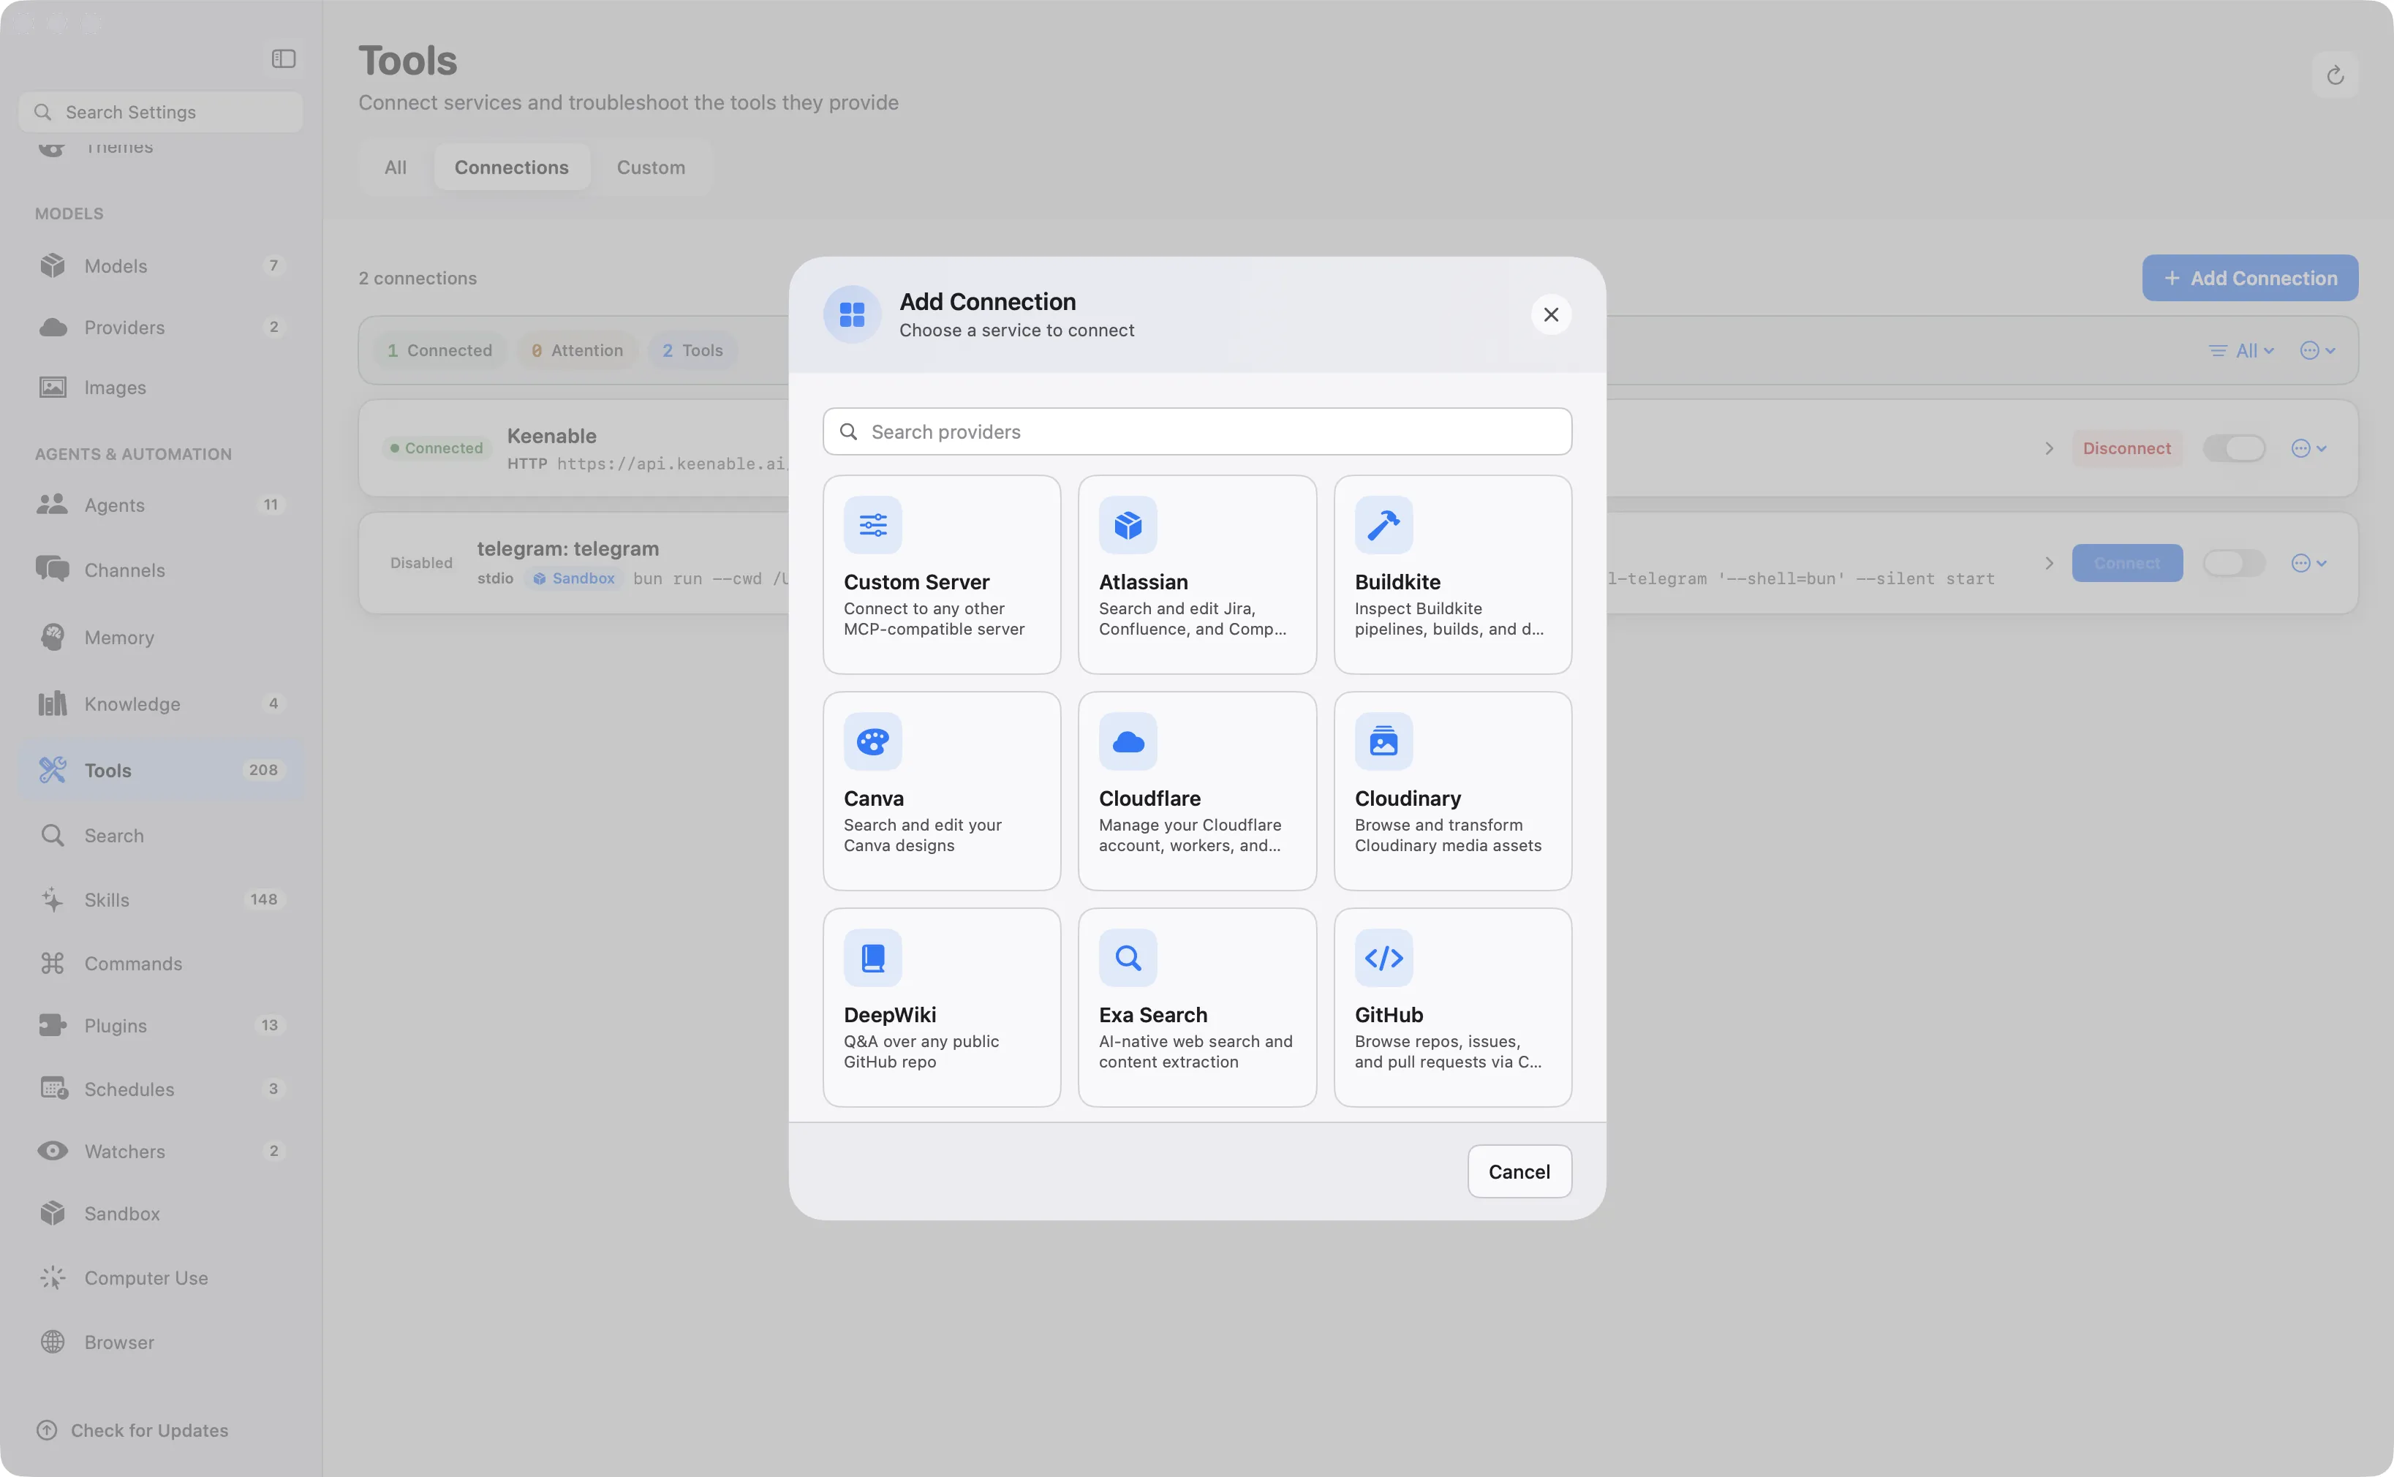
Task: Open Sandbox in the sidebar
Action: tap(161, 1213)
